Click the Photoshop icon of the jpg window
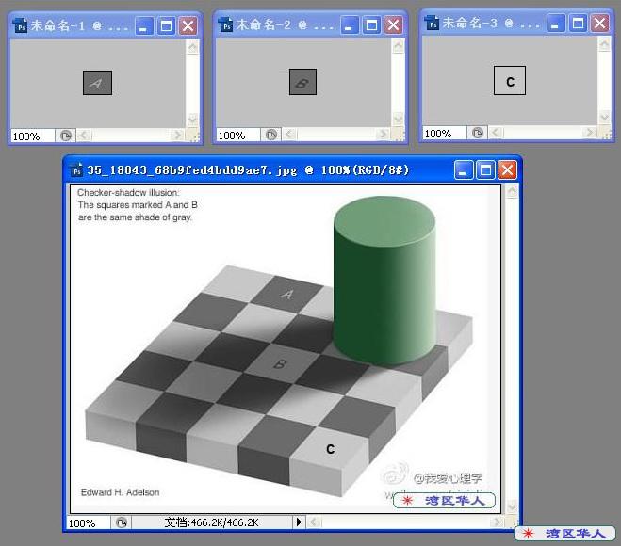This screenshot has height=546, width=621. [77, 169]
